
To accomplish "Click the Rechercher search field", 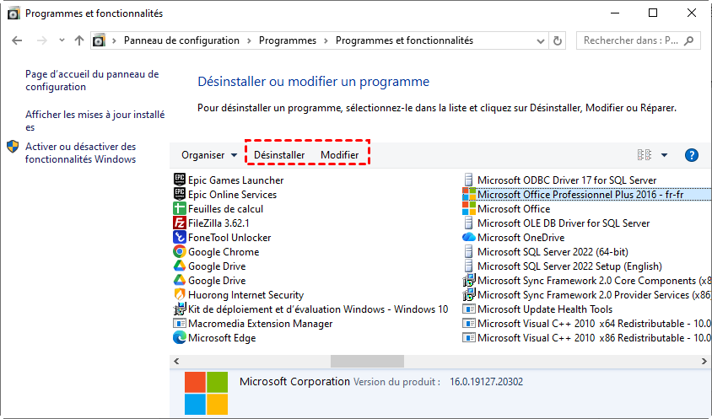I will 631,40.
